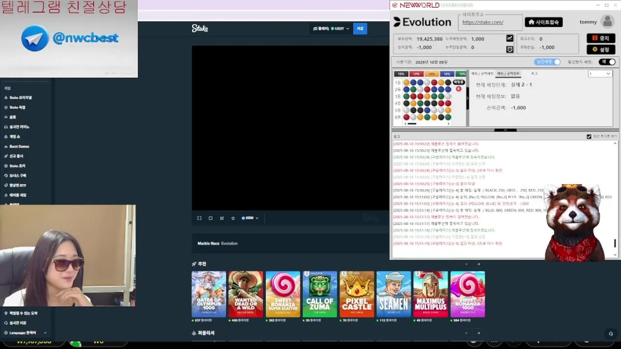621x349 pixels.
Task: Click the support headset icon bottom right
Action: [611, 333]
